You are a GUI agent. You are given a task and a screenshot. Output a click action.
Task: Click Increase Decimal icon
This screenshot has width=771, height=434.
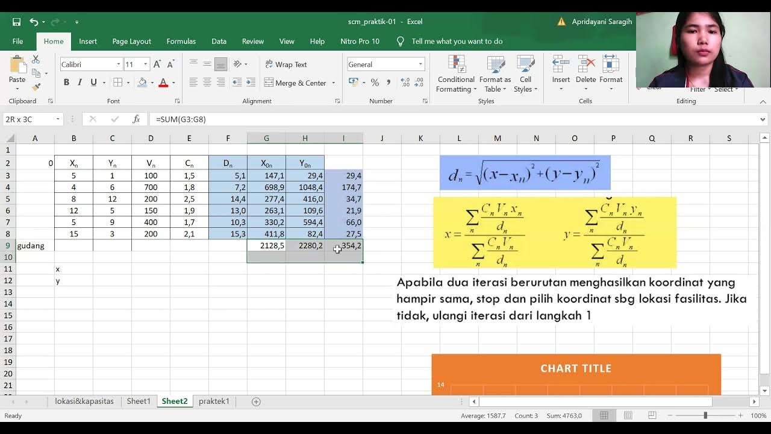coord(405,83)
